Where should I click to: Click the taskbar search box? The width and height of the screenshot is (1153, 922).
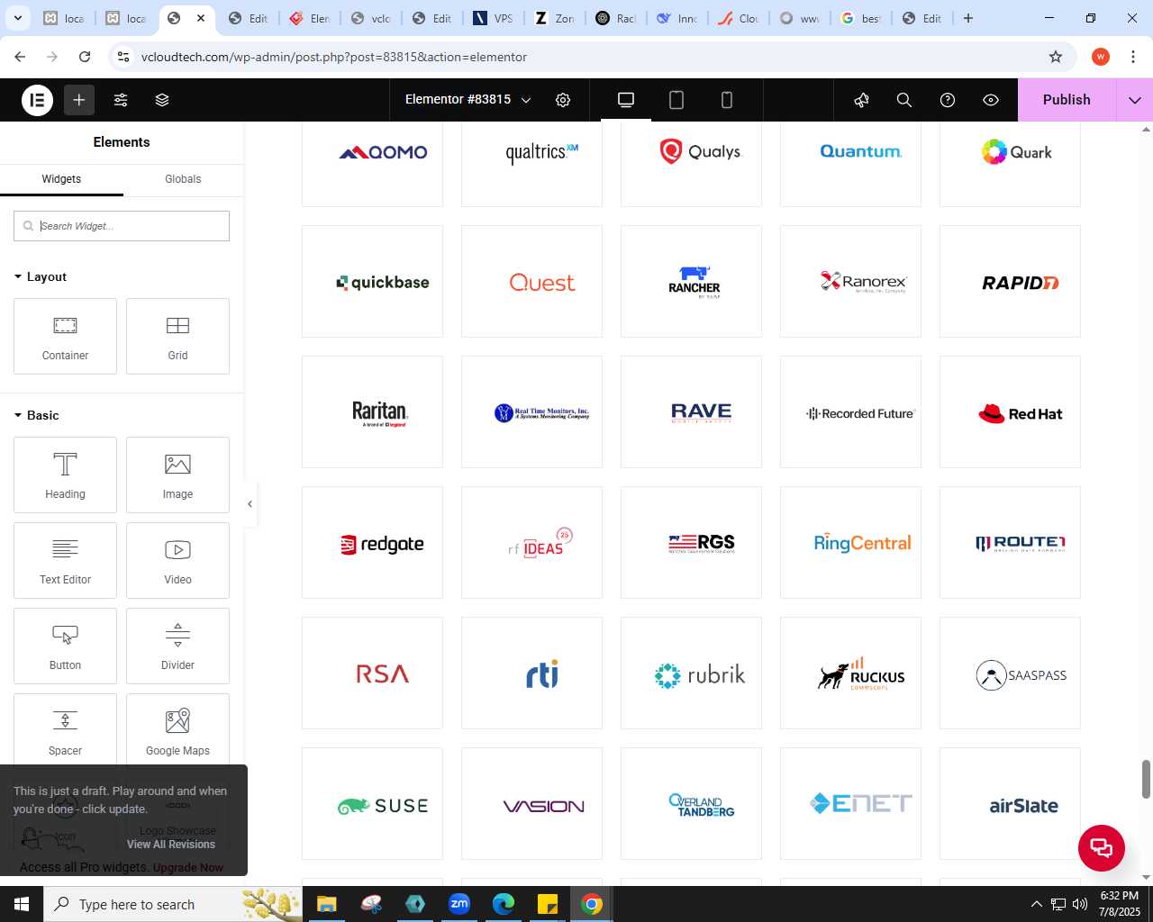point(173,904)
